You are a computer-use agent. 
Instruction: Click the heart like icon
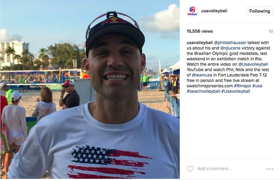click(x=190, y=169)
